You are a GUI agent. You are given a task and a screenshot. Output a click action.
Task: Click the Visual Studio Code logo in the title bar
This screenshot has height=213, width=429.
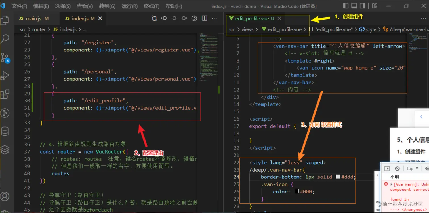tap(3, 6)
